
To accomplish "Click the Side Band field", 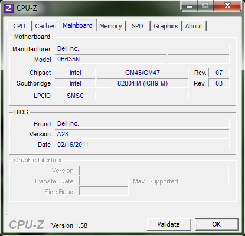I will (x=103, y=191).
